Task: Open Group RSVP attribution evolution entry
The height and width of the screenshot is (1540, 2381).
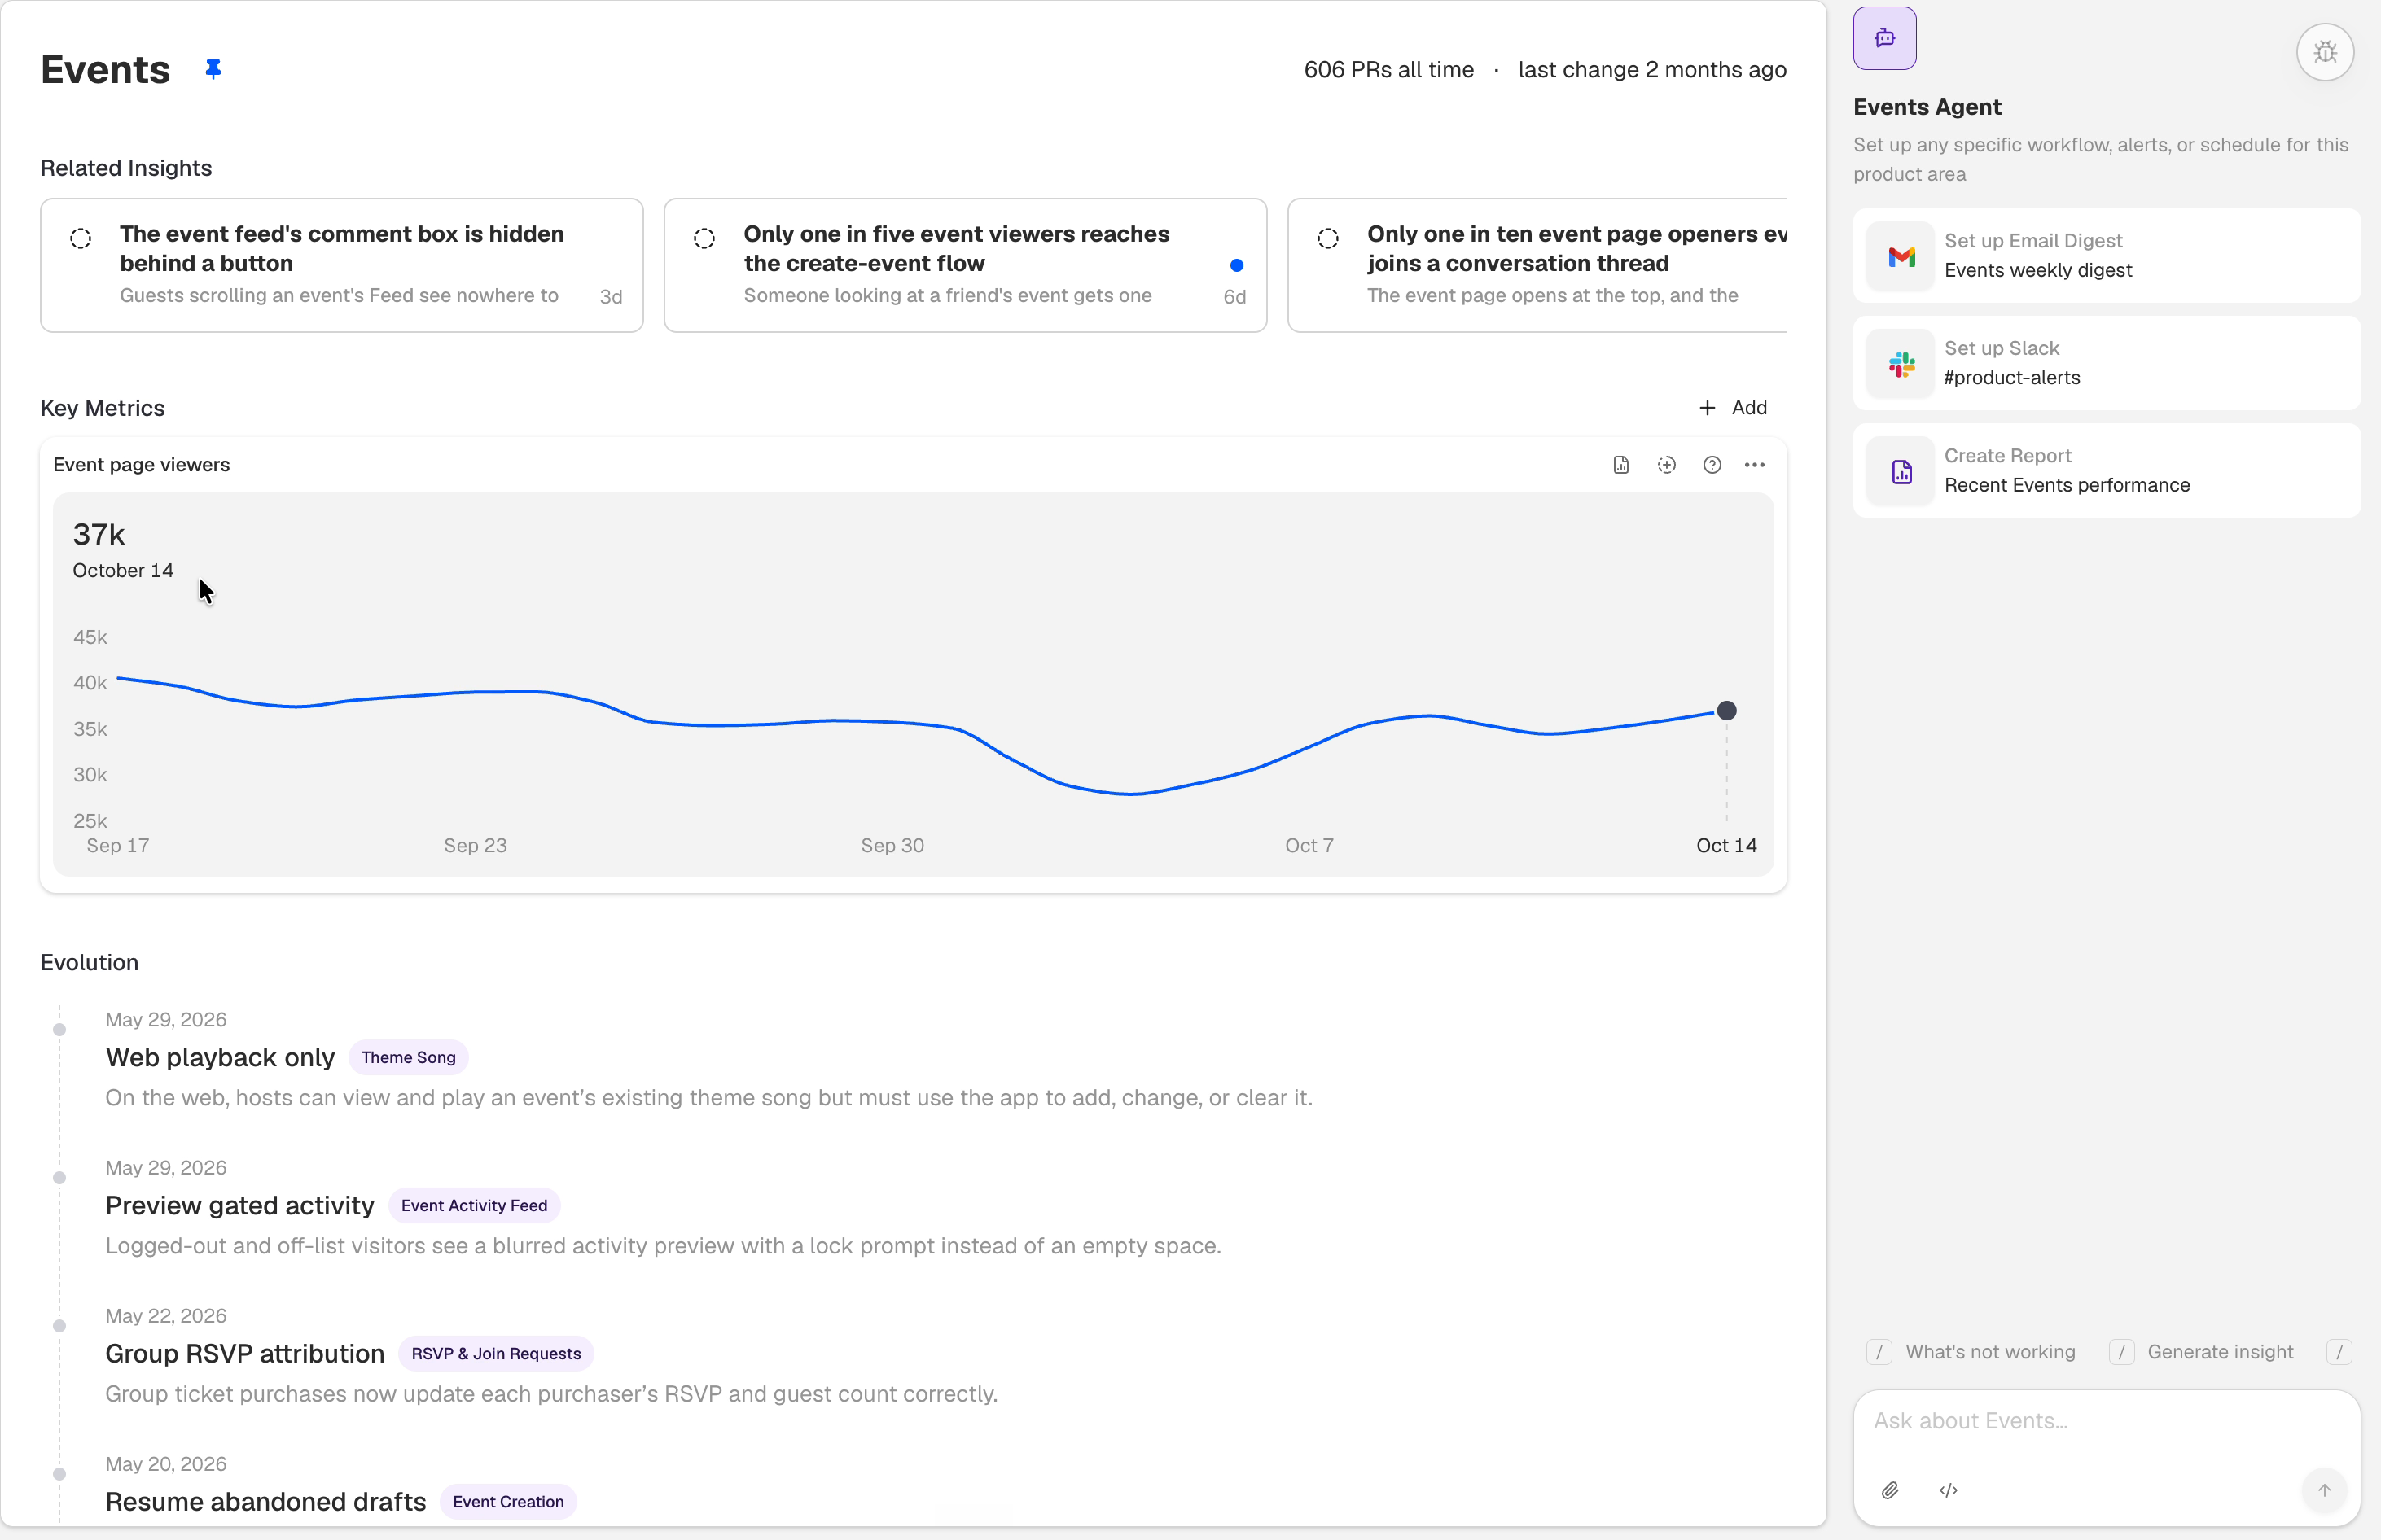Action: [245, 1353]
